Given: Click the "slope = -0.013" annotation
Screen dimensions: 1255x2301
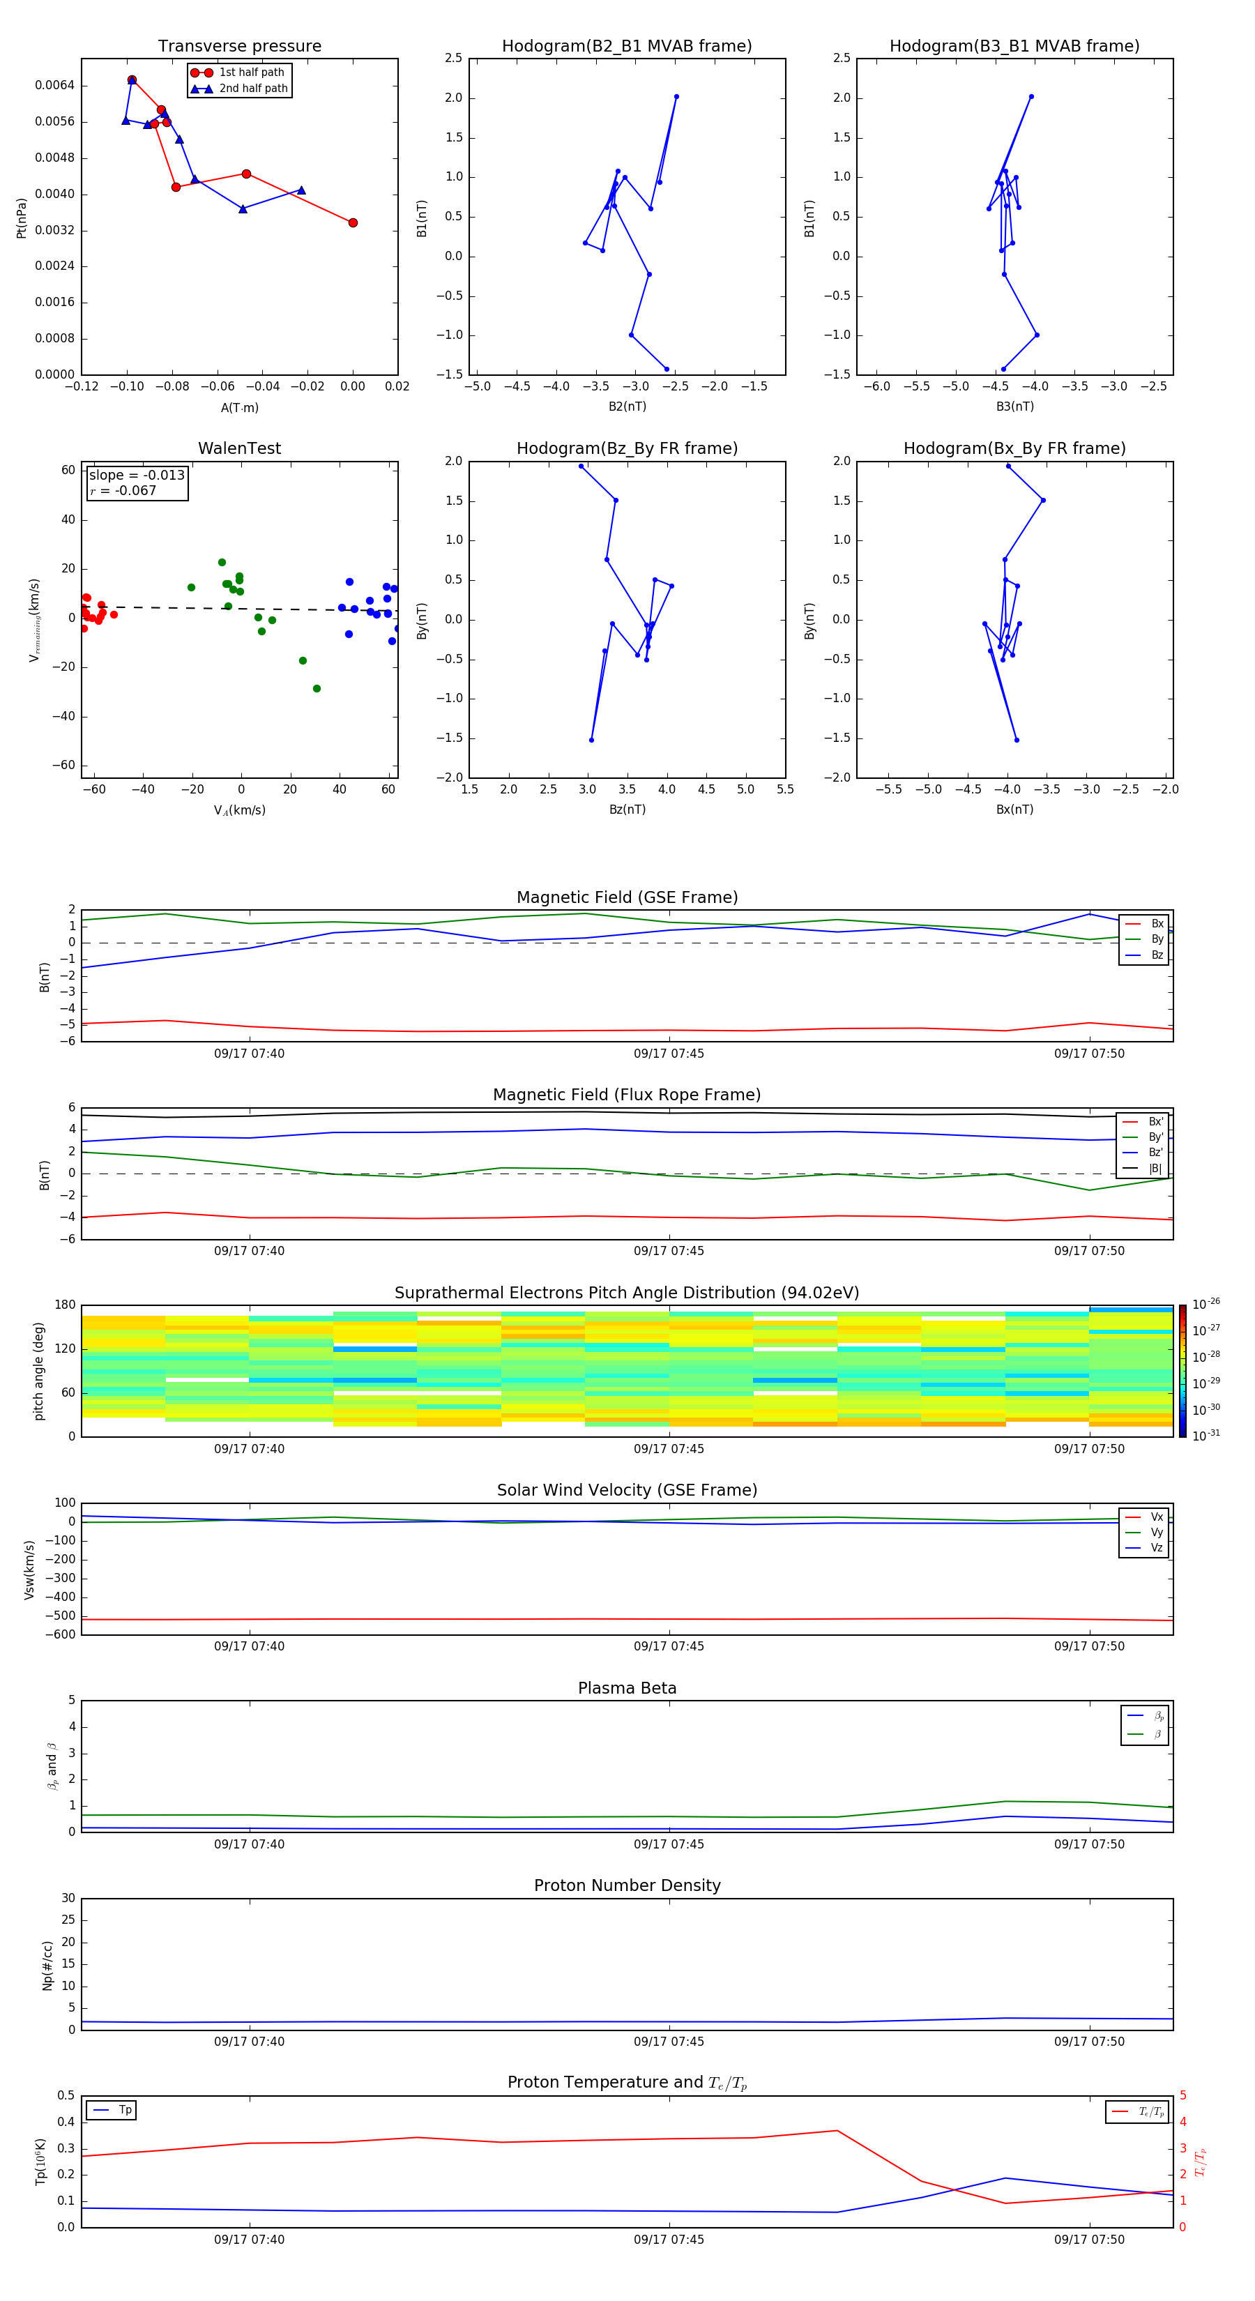Looking at the screenshot, I should [137, 476].
